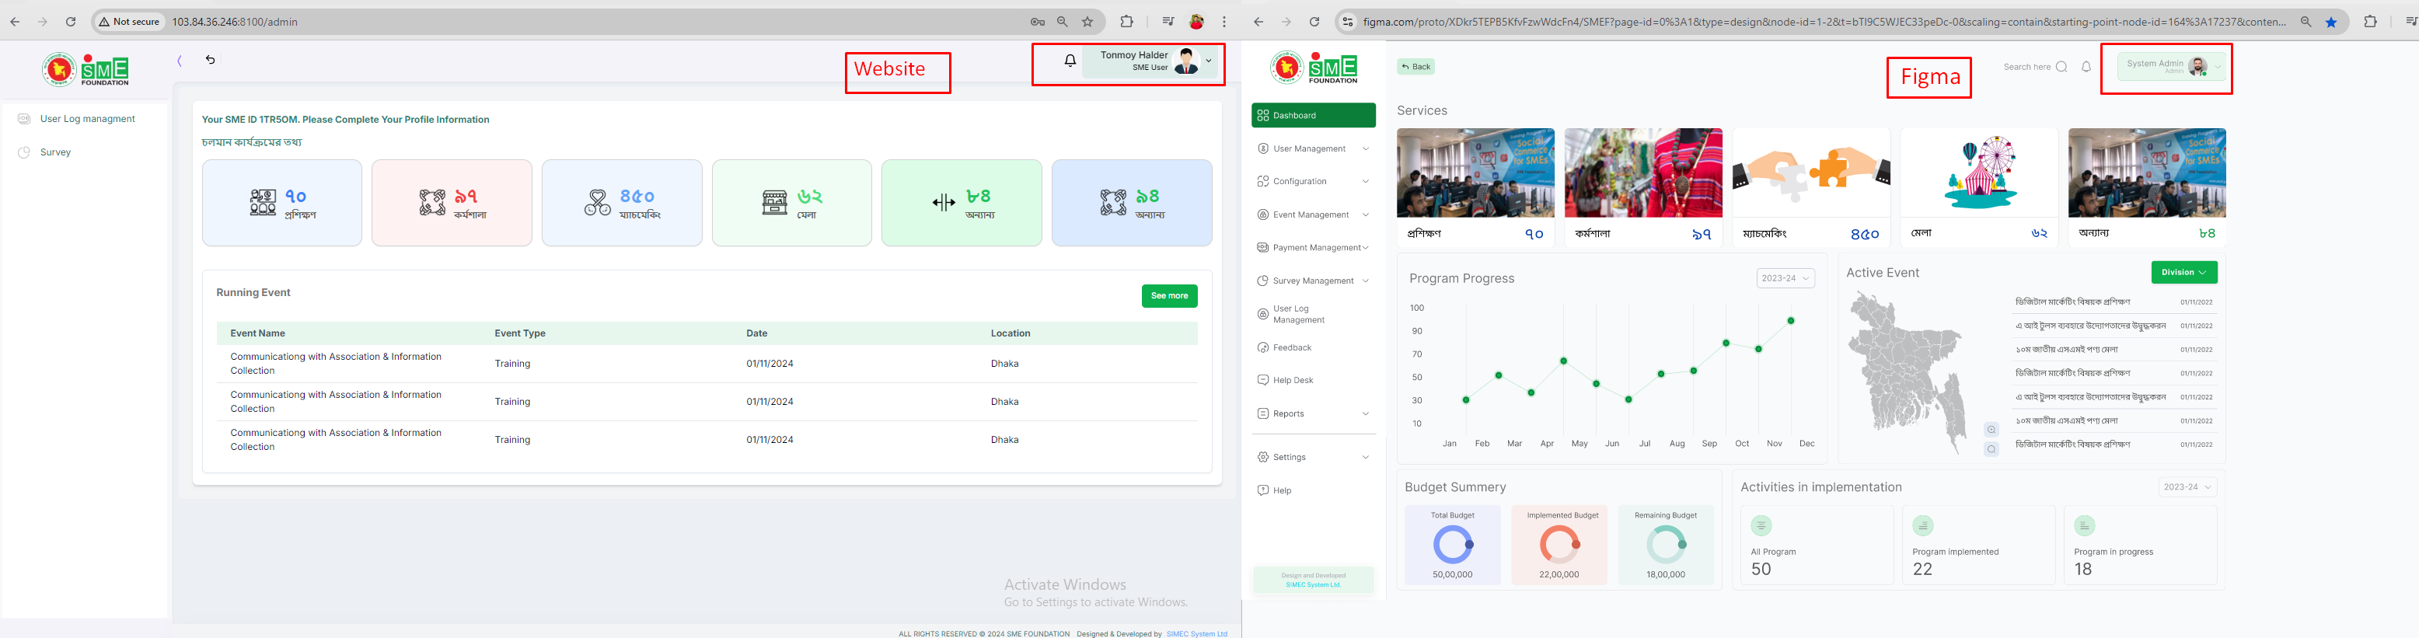Click the blue bookmark star in Figma browser

pos(2330,22)
